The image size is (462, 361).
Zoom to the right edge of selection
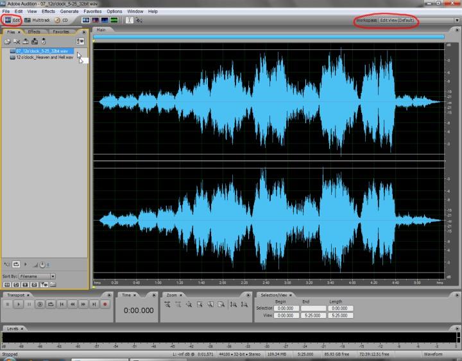pyautogui.click(x=221, y=305)
